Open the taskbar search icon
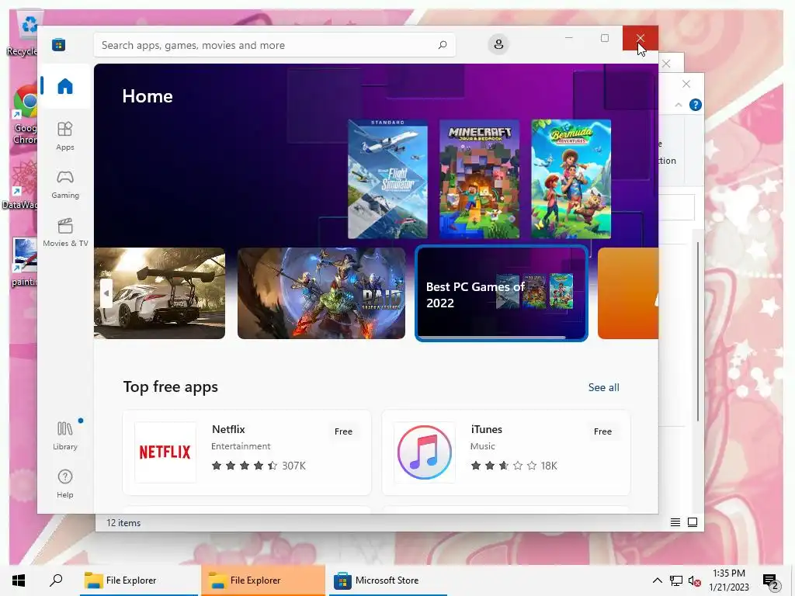The width and height of the screenshot is (795, 596). coord(56,580)
